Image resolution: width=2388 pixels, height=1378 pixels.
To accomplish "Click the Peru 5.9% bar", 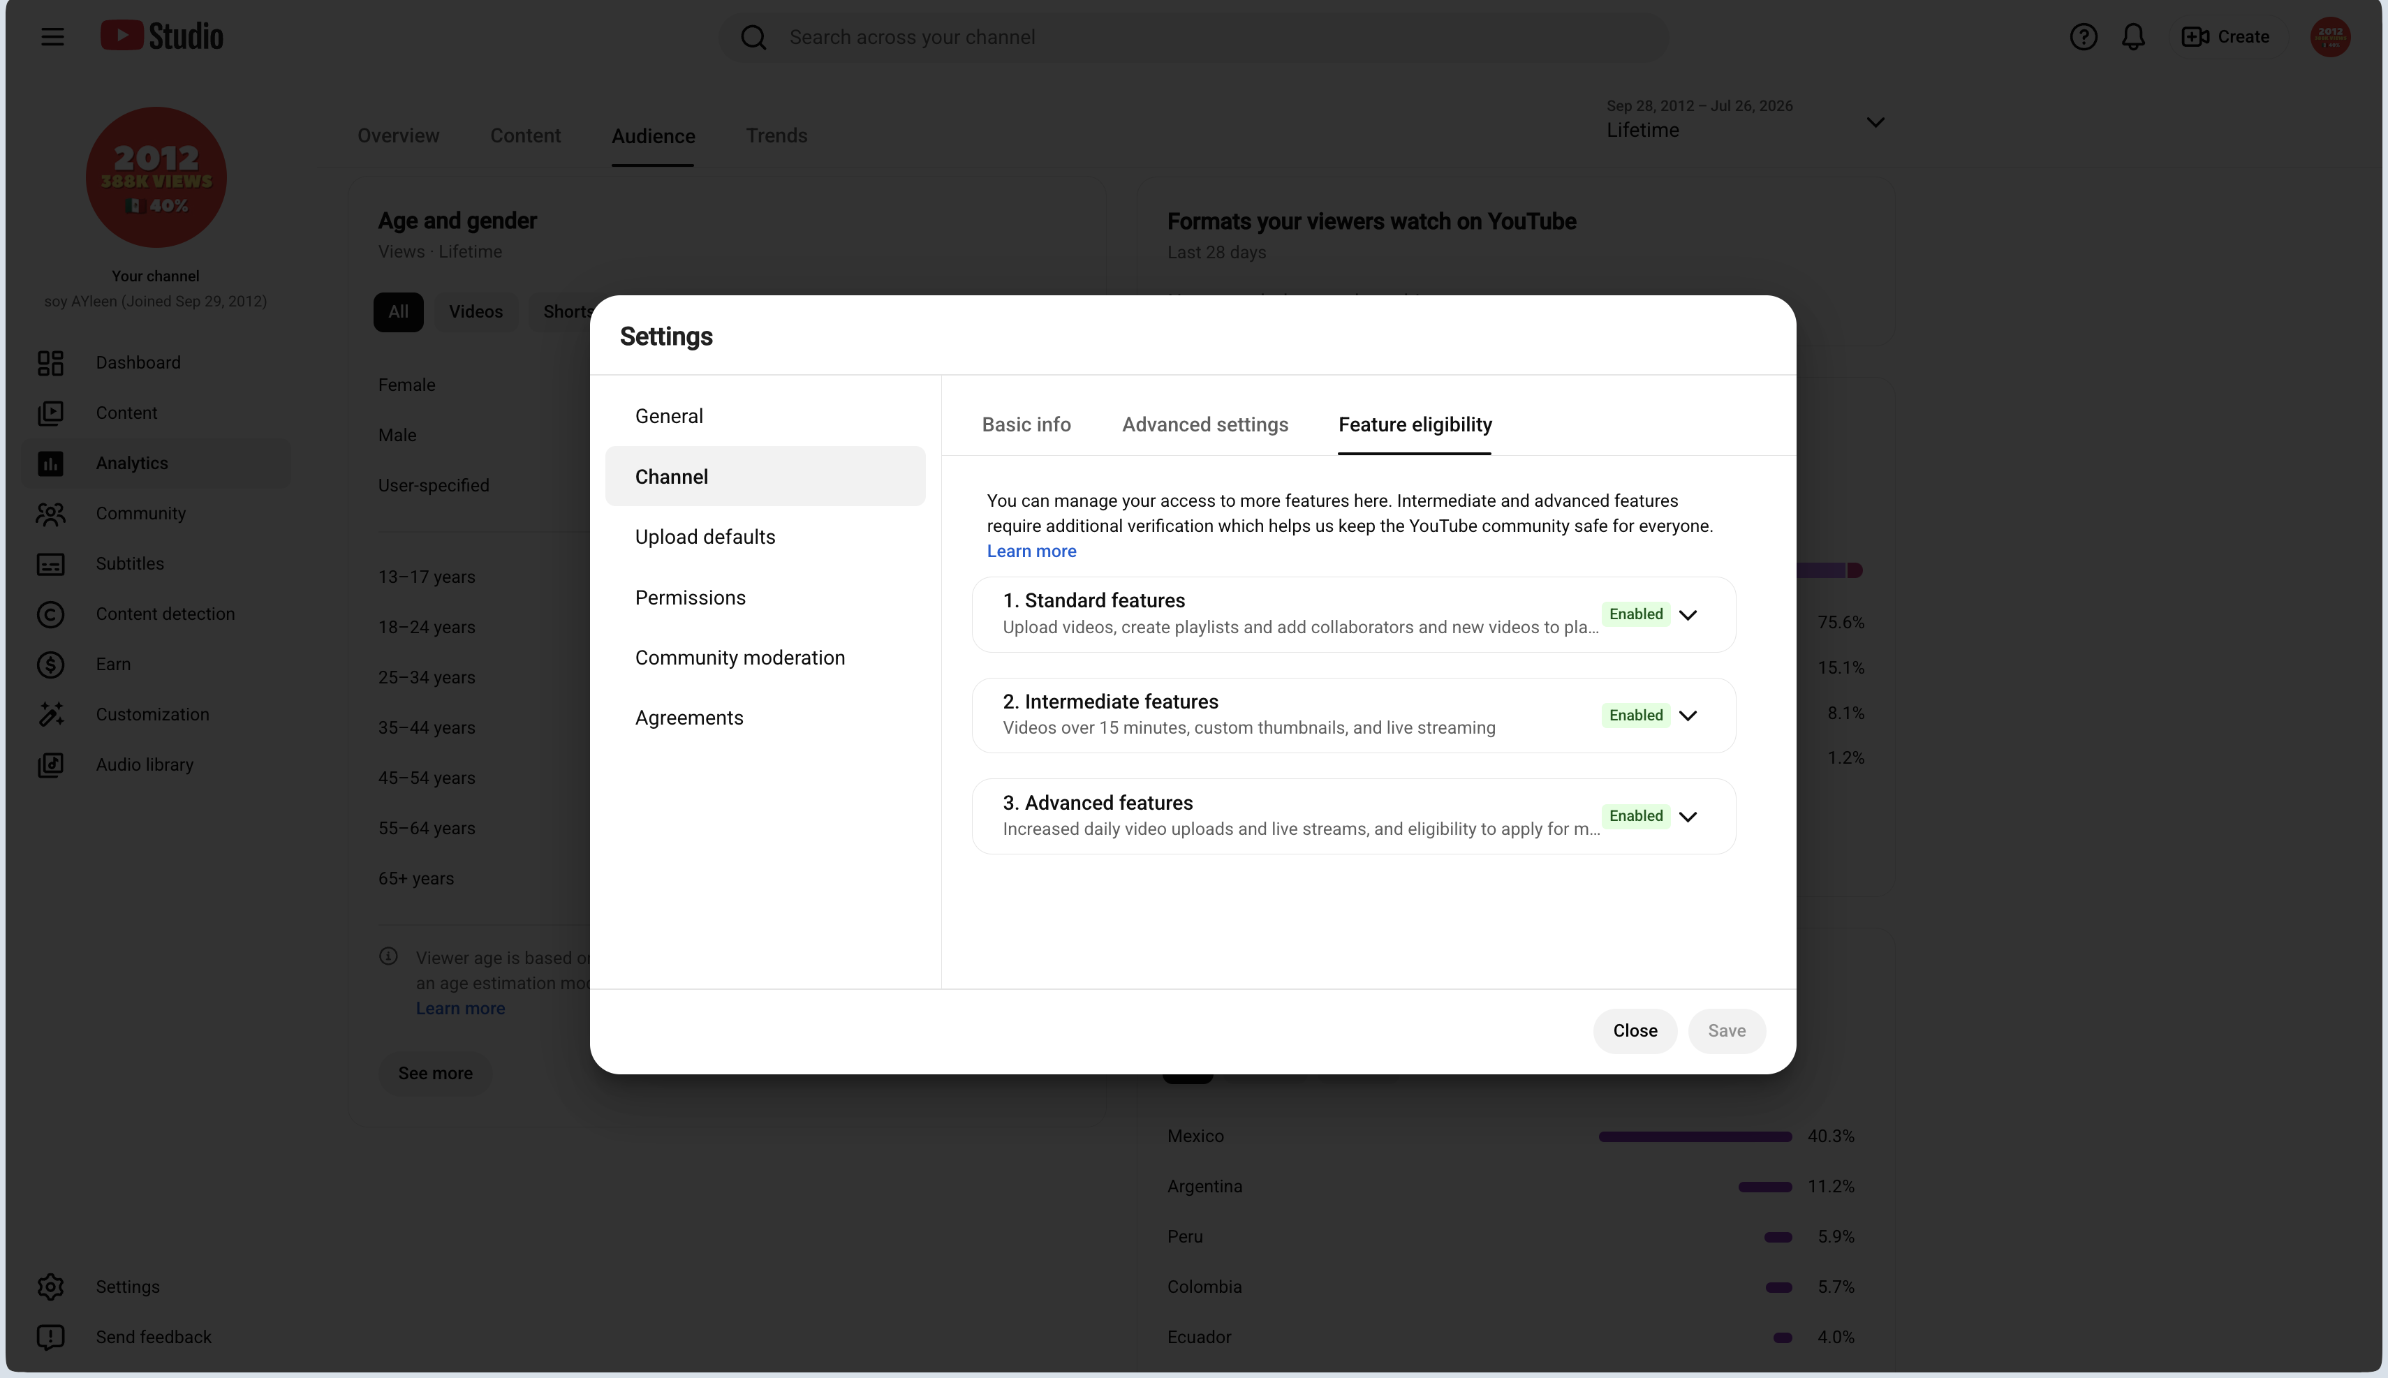I will [x=1778, y=1237].
